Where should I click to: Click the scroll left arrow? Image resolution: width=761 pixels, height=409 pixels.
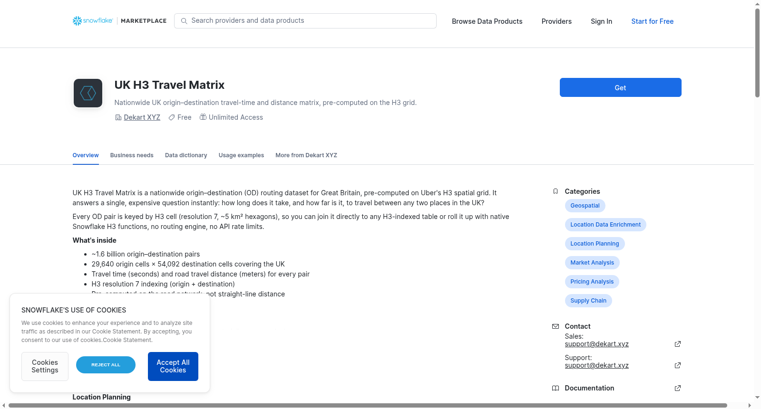click(4, 405)
